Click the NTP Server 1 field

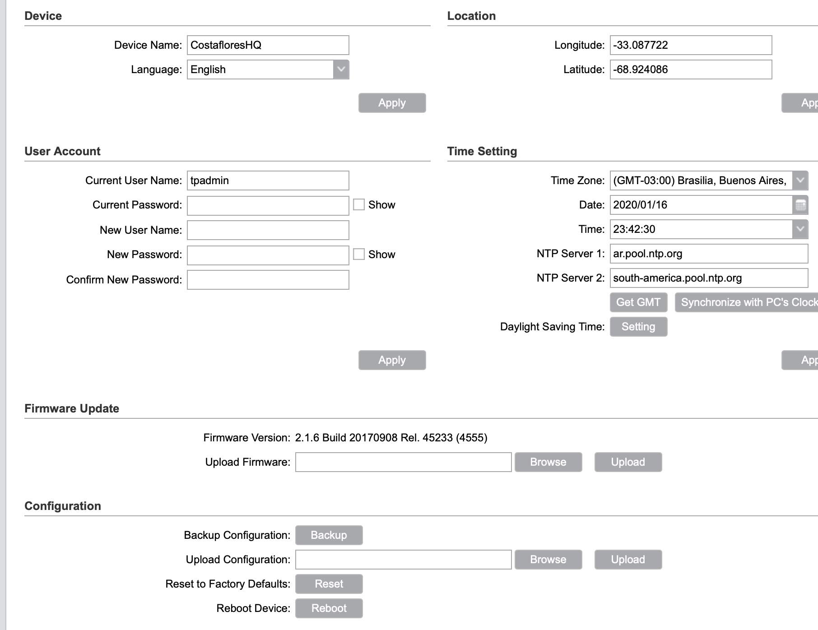(x=709, y=254)
